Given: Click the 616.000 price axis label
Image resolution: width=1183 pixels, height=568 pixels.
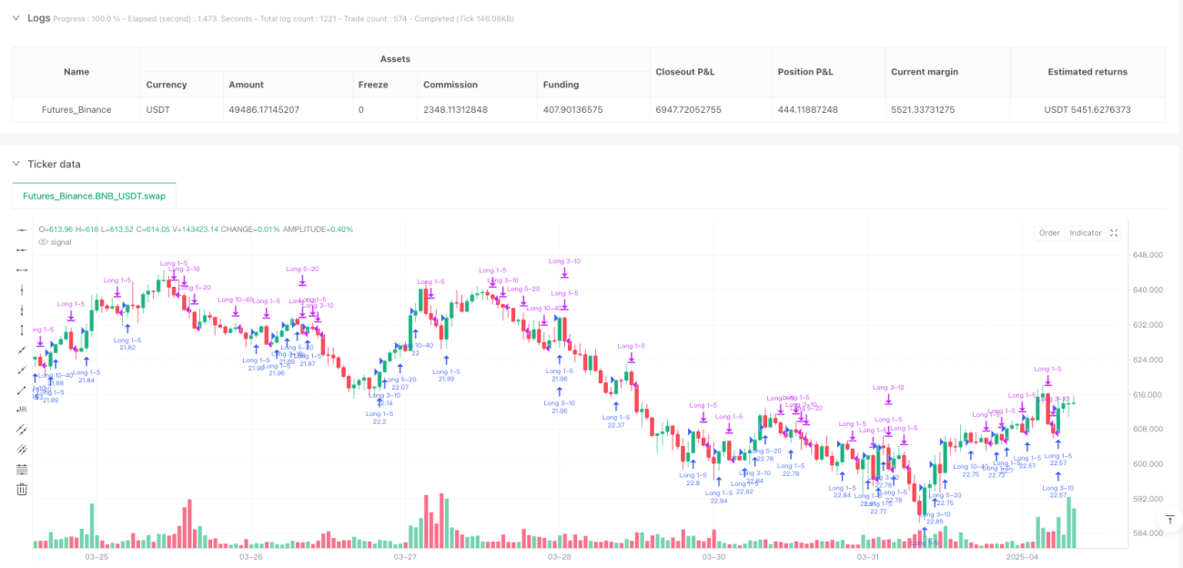Looking at the screenshot, I should [x=1147, y=395].
